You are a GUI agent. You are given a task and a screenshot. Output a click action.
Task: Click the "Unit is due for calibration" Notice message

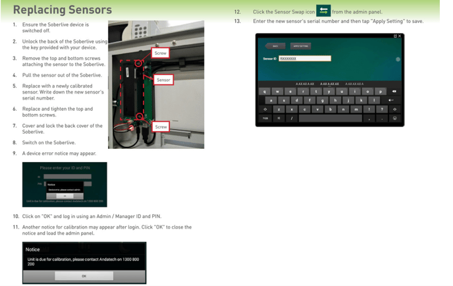click(83, 262)
